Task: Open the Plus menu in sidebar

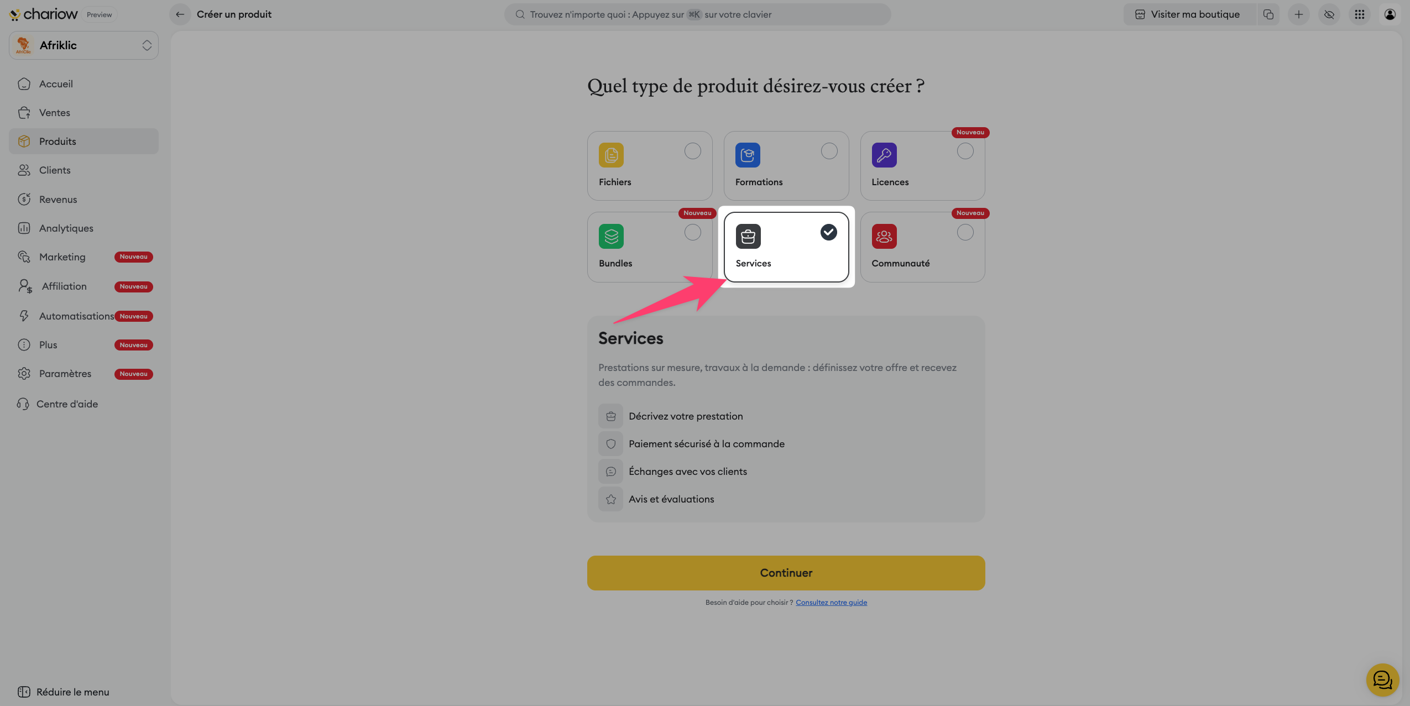Action: pos(48,345)
